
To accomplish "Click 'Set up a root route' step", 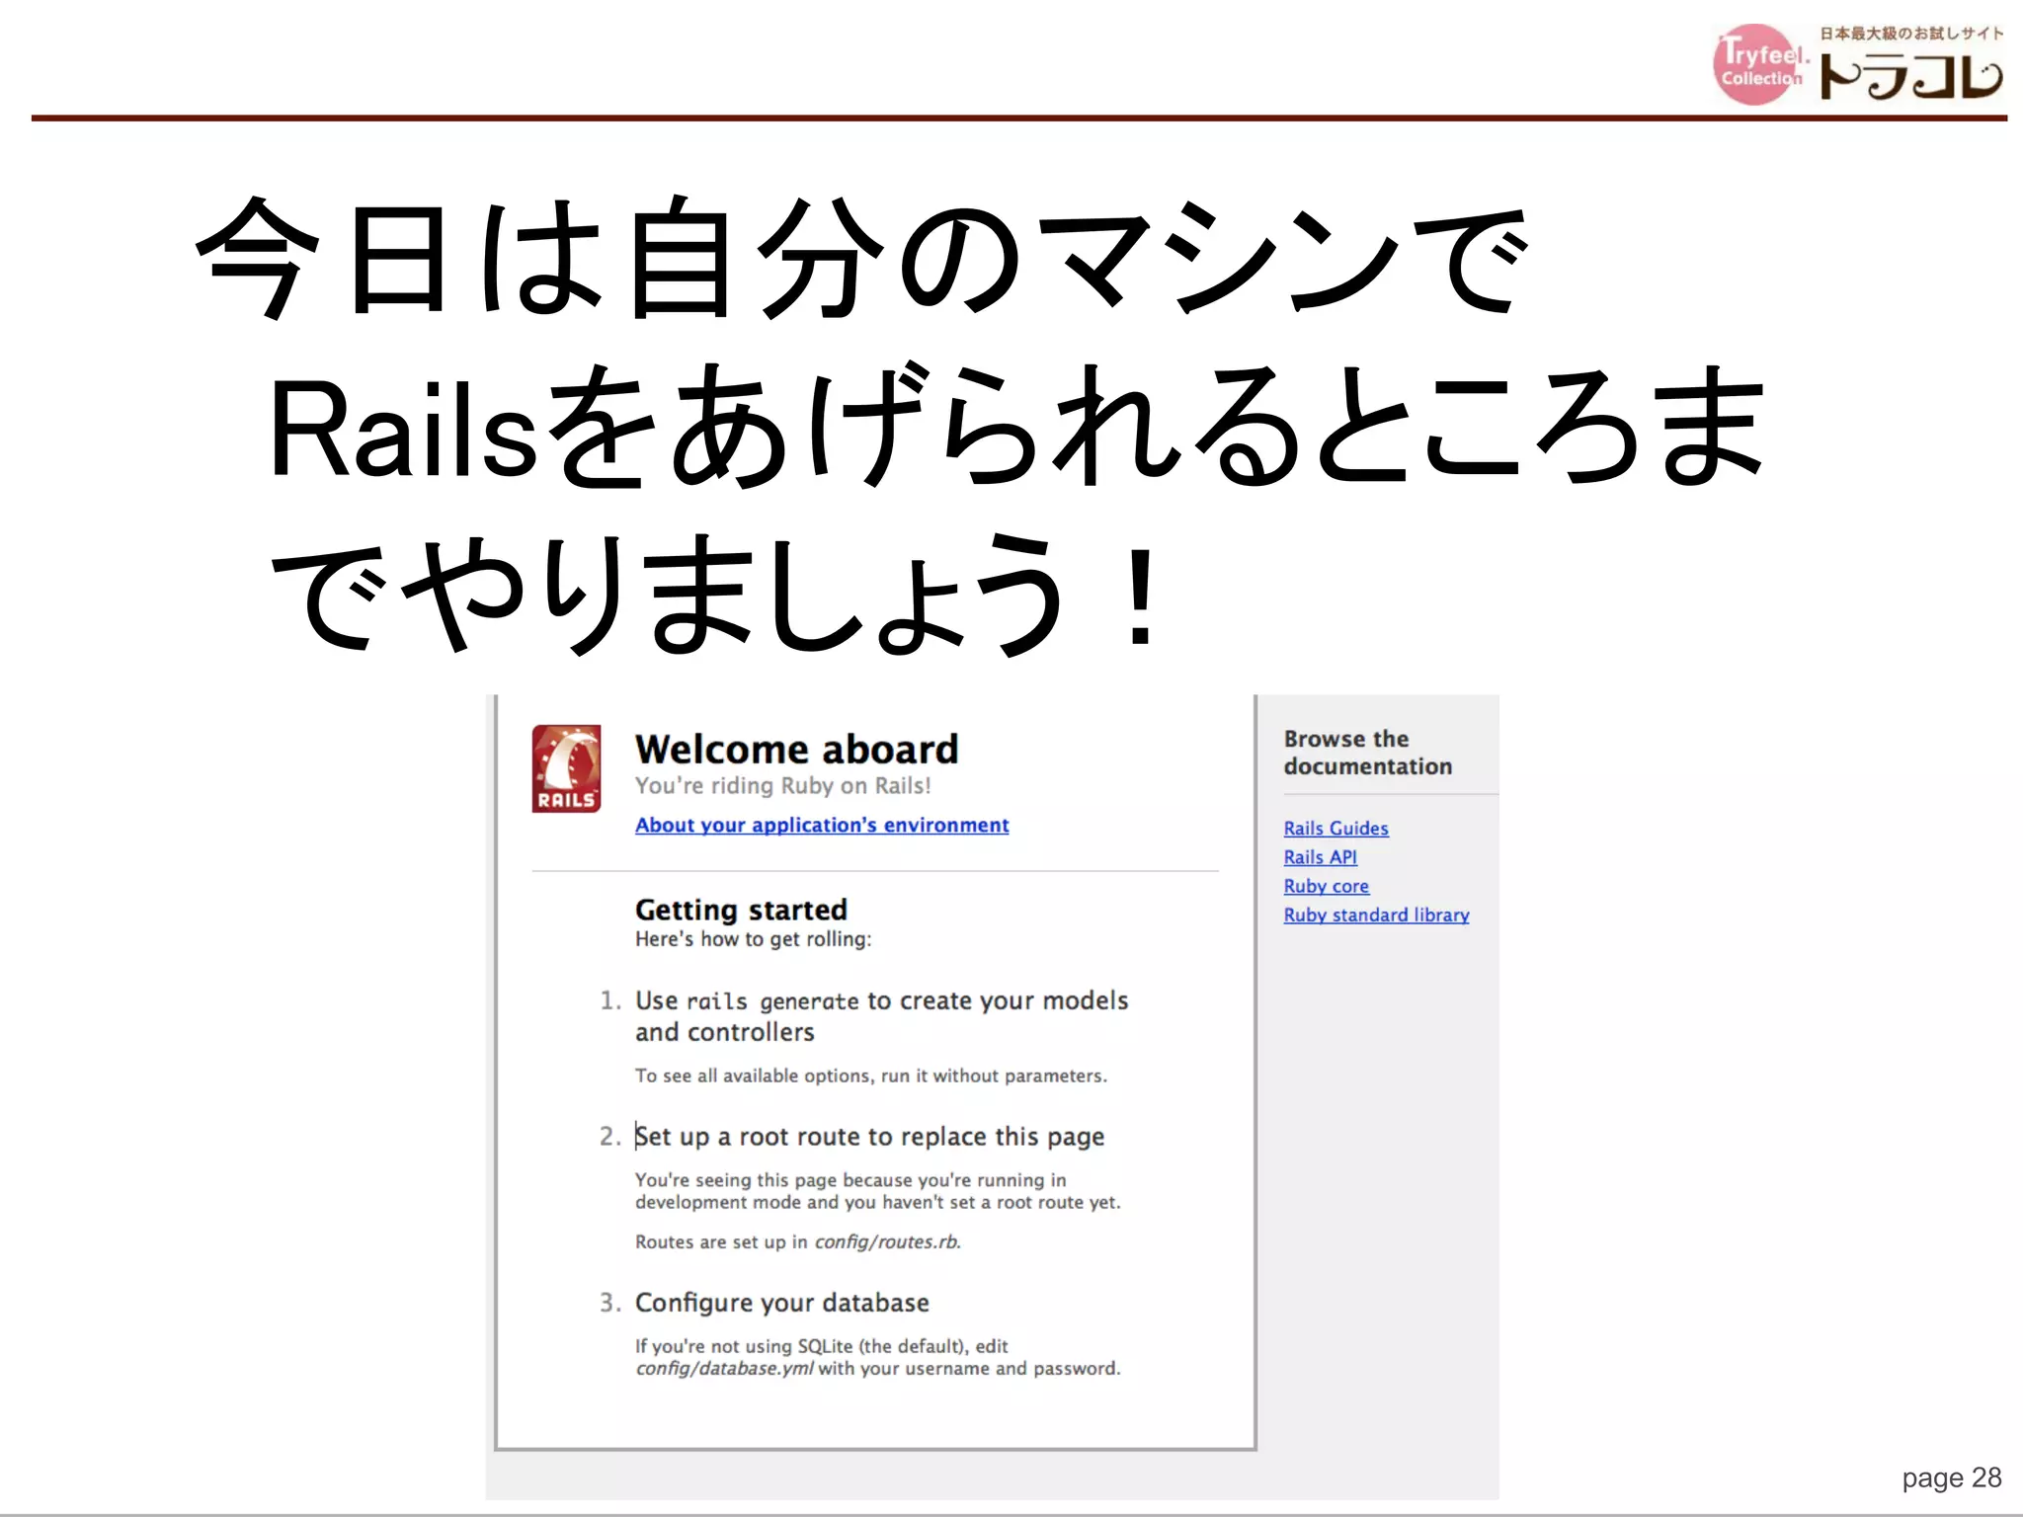I will [869, 1137].
